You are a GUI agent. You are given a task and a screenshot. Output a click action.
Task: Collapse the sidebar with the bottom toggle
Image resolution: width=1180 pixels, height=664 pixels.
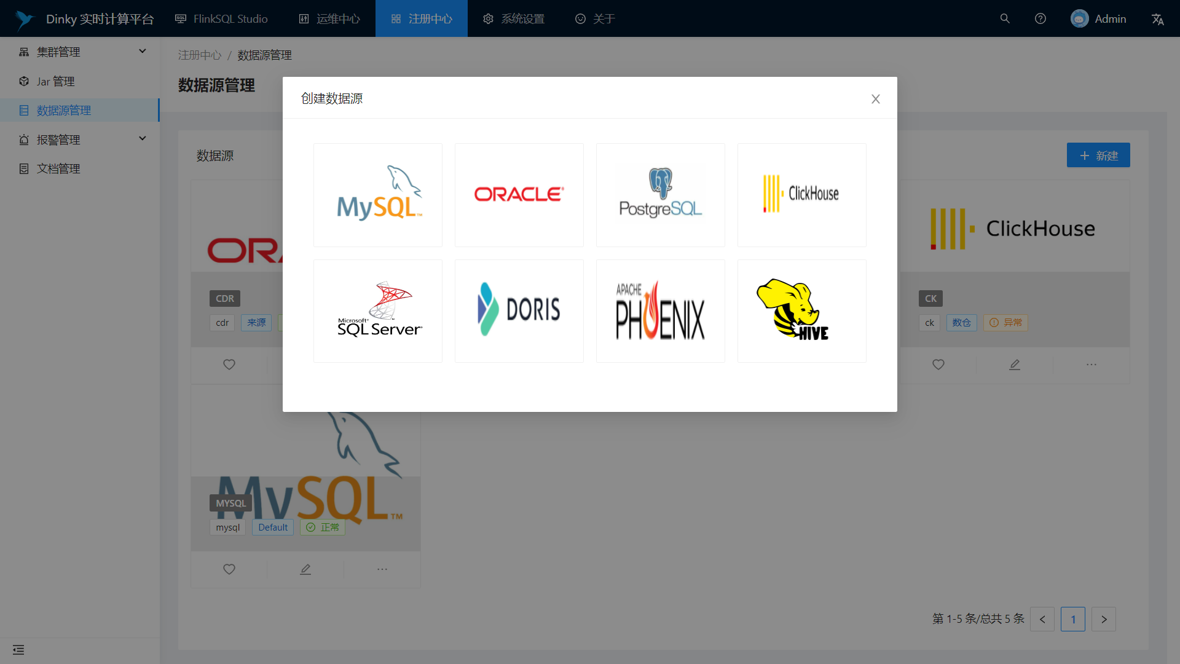18,649
